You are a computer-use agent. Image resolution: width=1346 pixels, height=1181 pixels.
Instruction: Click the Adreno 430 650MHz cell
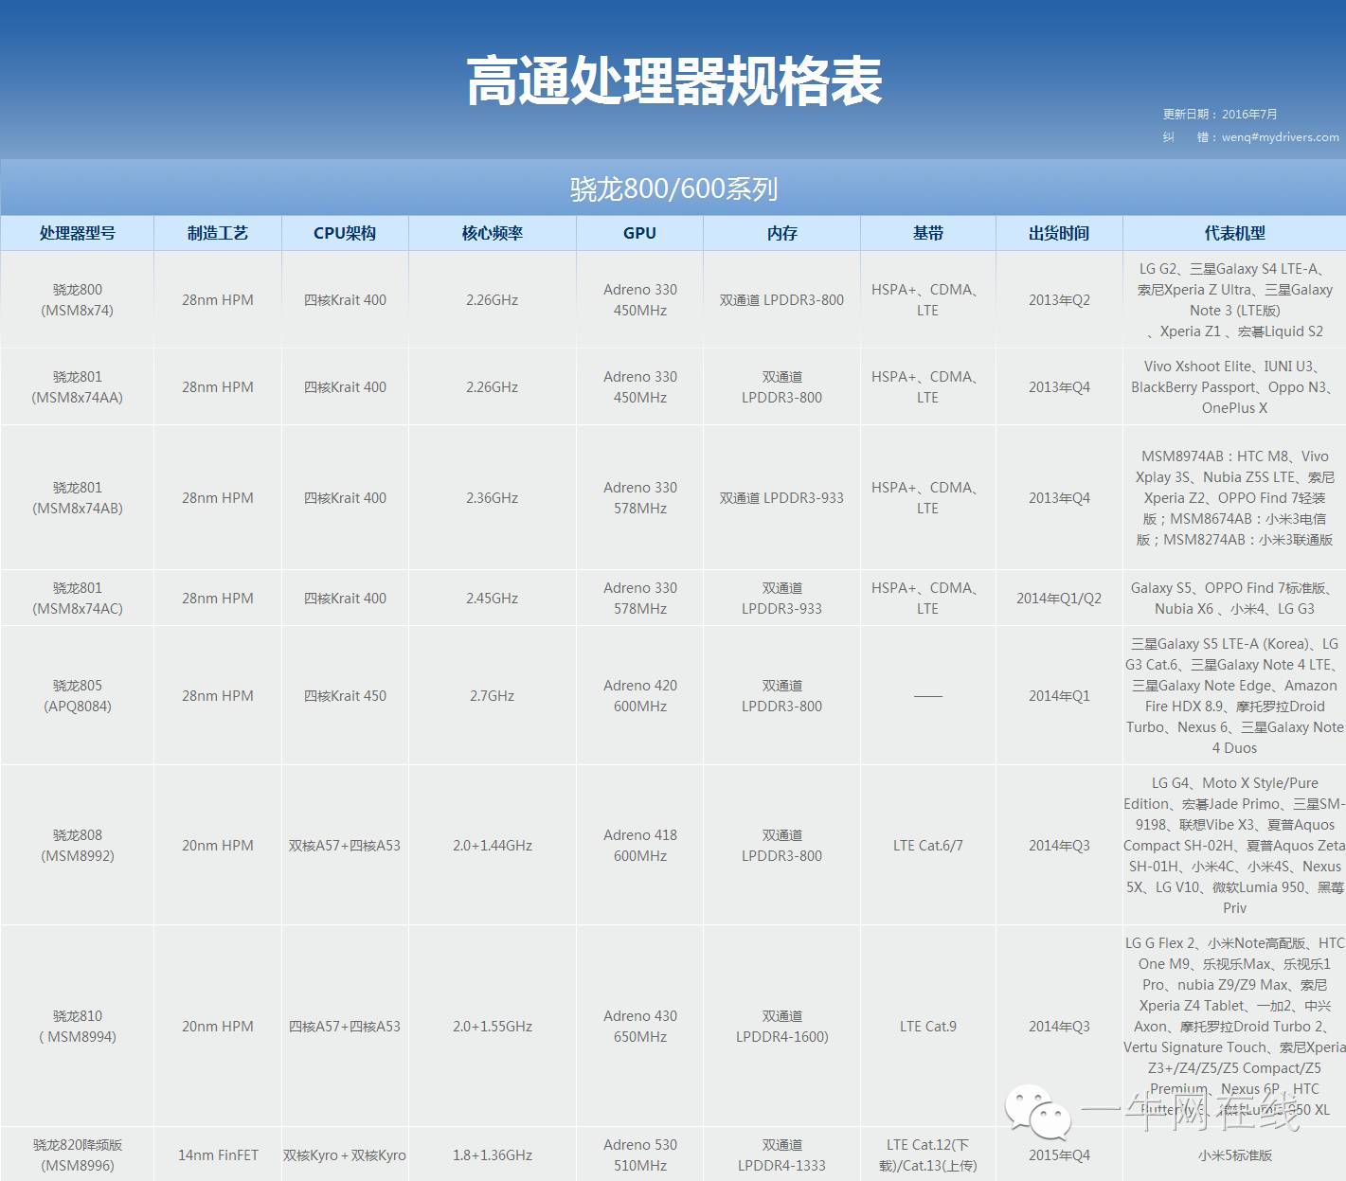(x=640, y=1027)
